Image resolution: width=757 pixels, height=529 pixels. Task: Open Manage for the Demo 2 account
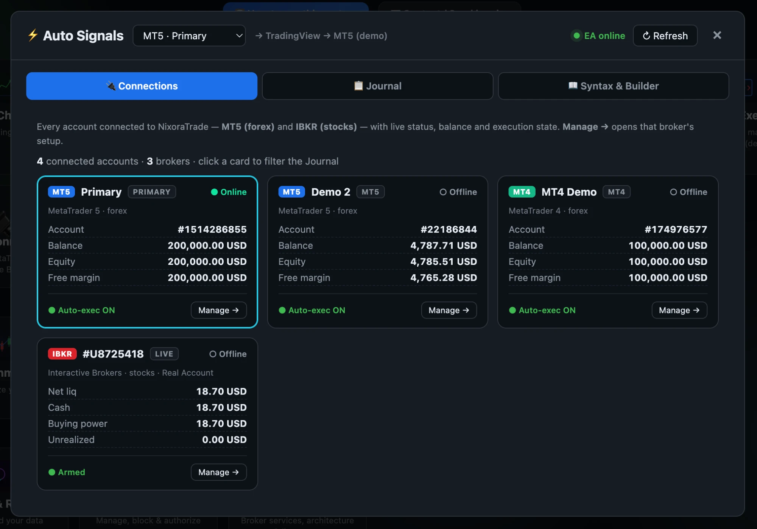[x=449, y=310]
